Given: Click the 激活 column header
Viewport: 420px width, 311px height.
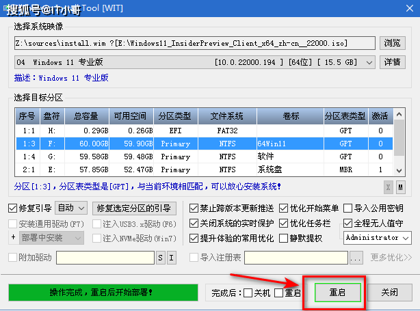Looking at the screenshot, I should coord(380,116).
